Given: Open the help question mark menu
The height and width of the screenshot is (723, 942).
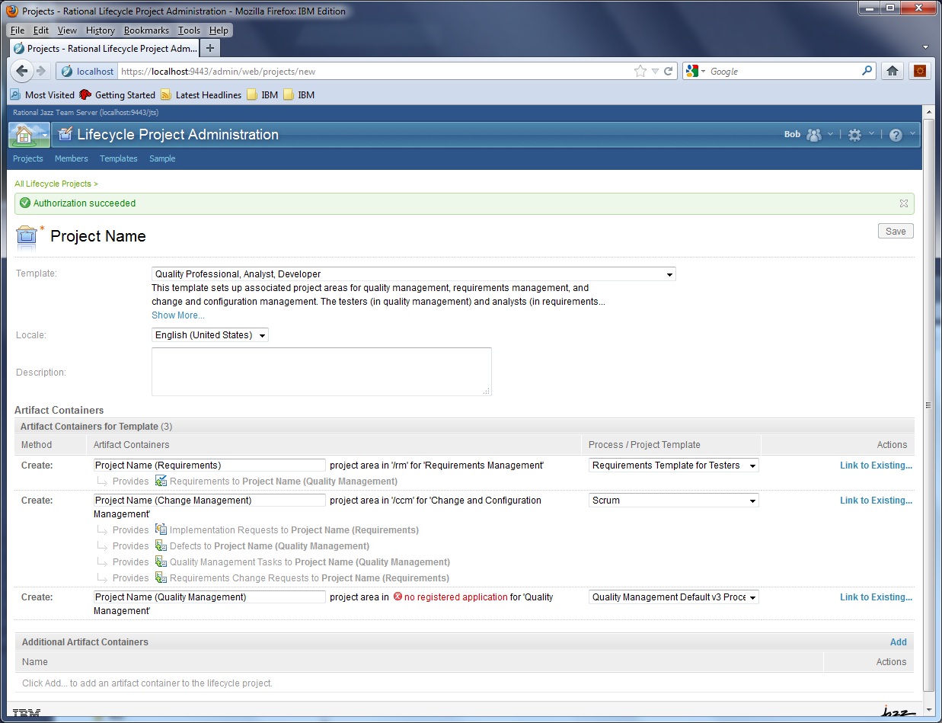Looking at the screenshot, I should pos(896,135).
